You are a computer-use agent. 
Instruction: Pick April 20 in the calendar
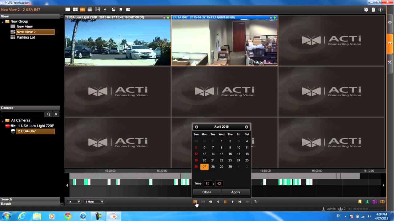[x=204, y=160]
